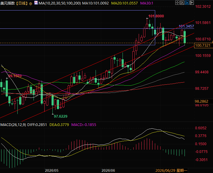
Task: Click the DIFF:0.2851 label
Action: tap(37, 125)
